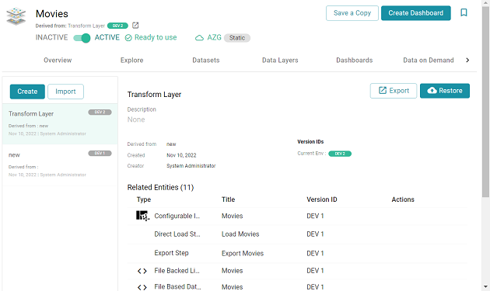This screenshot has width=490, height=291.
Task: Click Save a Copy button
Action: tap(352, 13)
